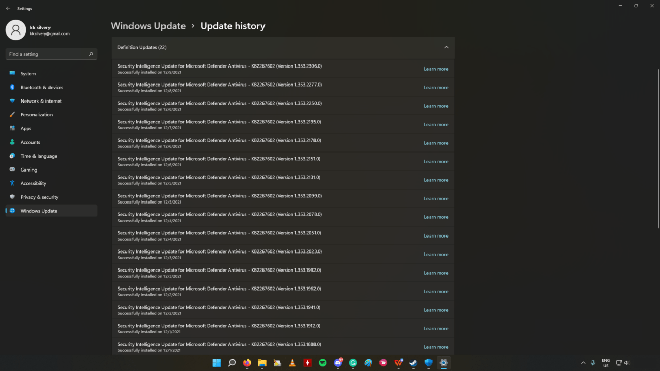Click the microphone icon in the system tray

click(x=592, y=363)
